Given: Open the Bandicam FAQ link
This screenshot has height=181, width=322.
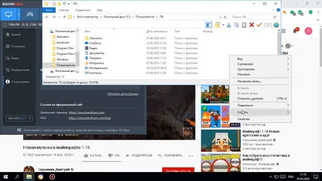Looking at the screenshot, I should tap(90, 118).
